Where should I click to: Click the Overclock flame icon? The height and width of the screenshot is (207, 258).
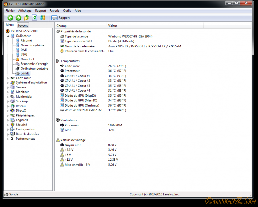(18, 59)
